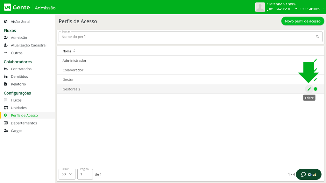This screenshot has height=183, width=326.
Task: Click Novo perfil de acesso button
Action: [x=302, y=21]
